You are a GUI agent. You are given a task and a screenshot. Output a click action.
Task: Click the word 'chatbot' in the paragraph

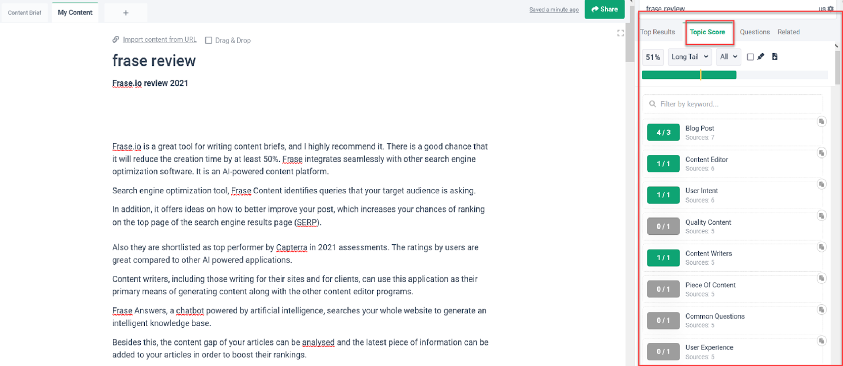pos(190,311)
